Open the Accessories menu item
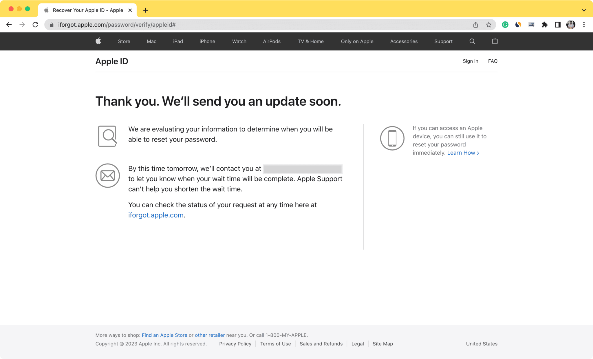This screenshot has width=593, height=359. [x=404, y=41]
